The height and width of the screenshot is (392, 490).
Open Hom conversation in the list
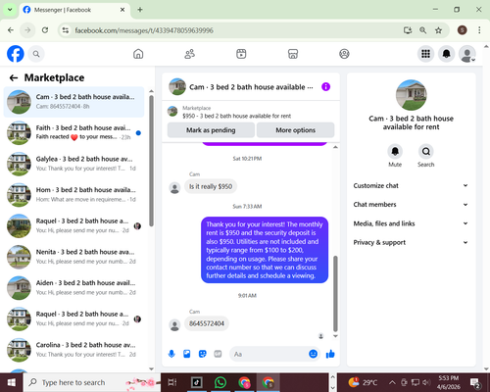click(73, 195)
